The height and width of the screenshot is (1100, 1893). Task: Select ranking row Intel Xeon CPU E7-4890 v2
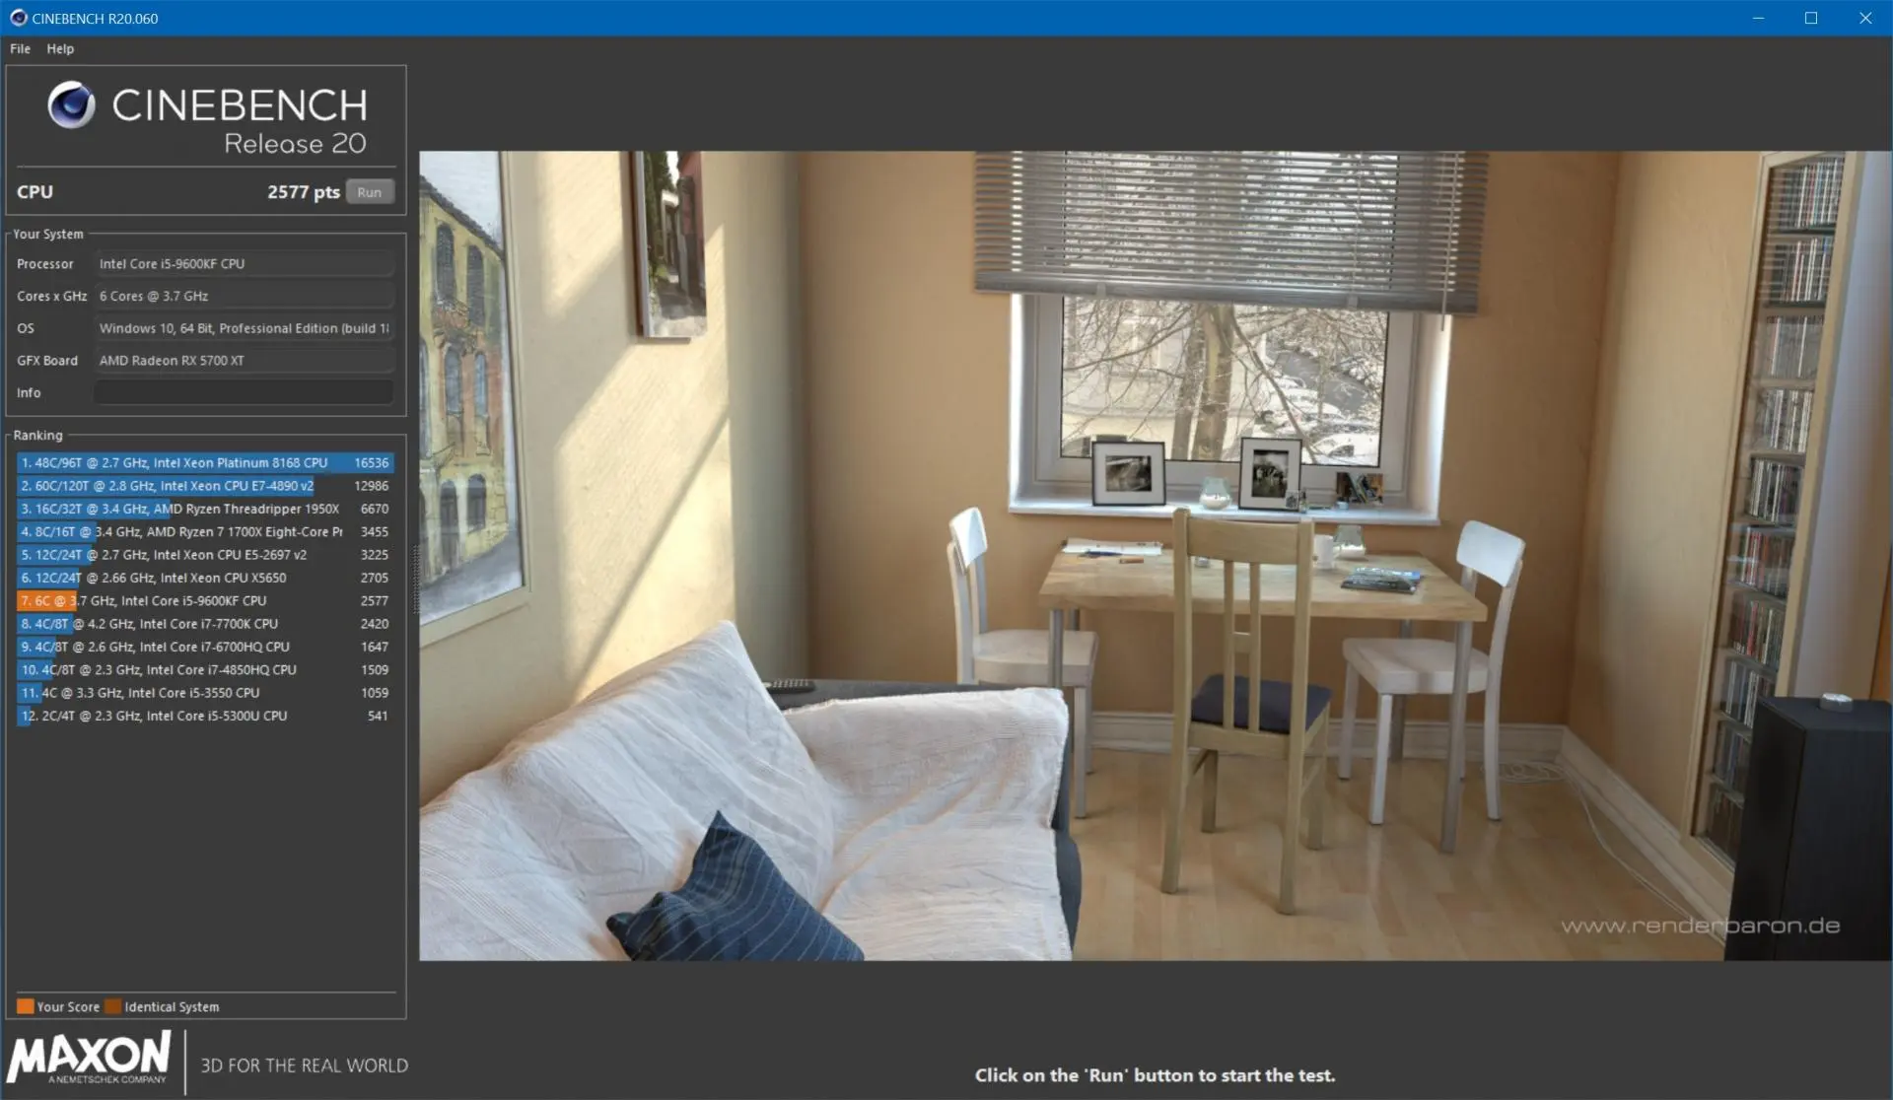(205, 486)
